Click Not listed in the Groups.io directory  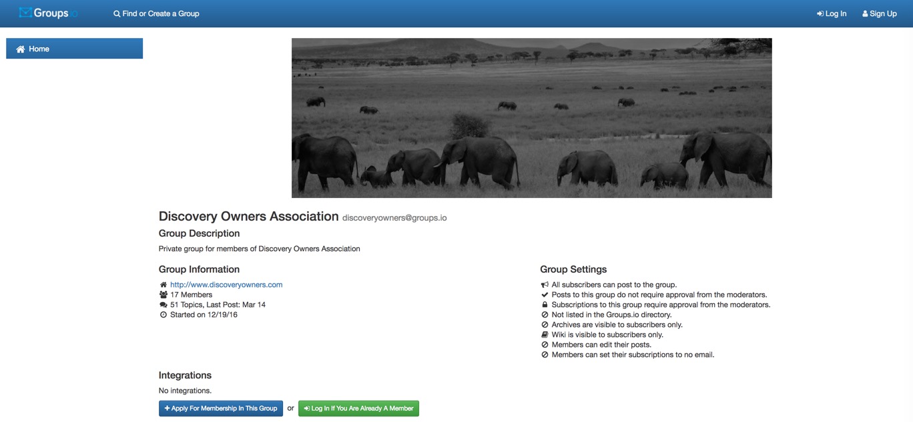tap(611, 315)
